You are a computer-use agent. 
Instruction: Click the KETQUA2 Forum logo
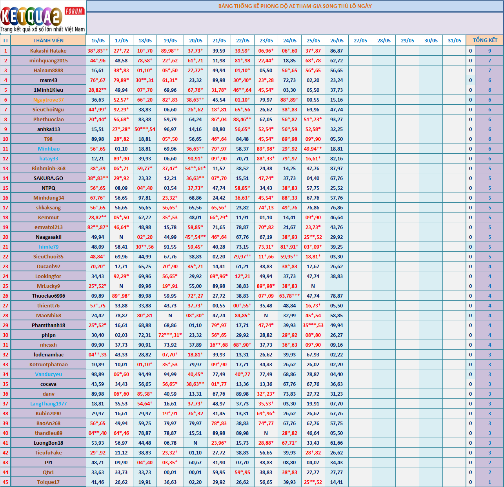[x=43, y=18]
